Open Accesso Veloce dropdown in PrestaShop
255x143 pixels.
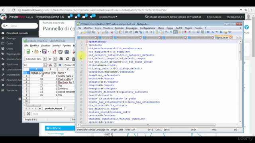point(108,17)
